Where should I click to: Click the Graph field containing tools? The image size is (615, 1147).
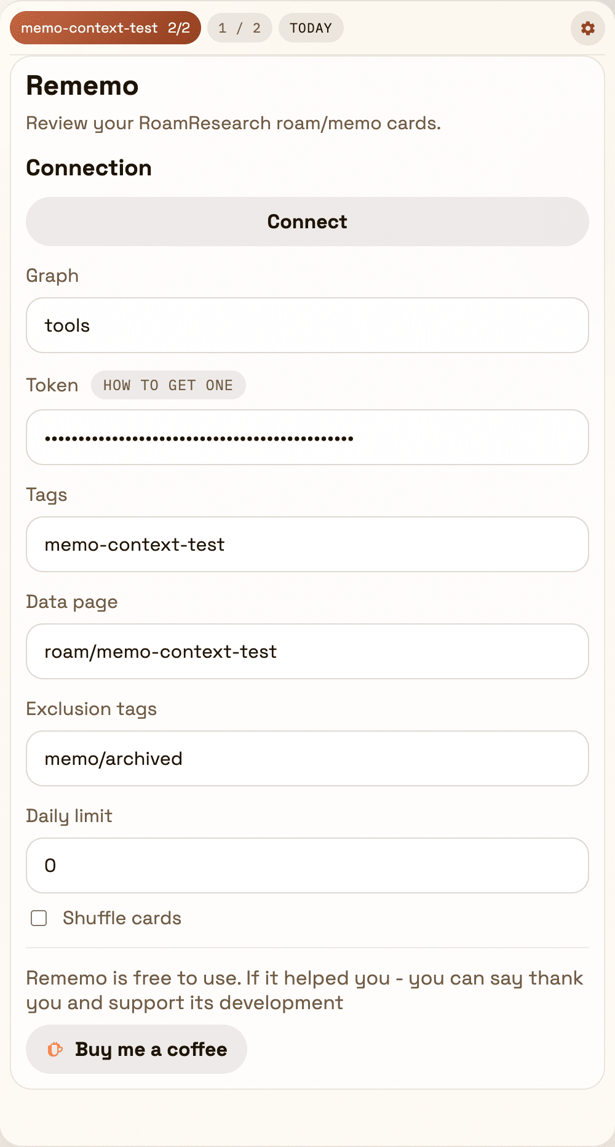307,326
